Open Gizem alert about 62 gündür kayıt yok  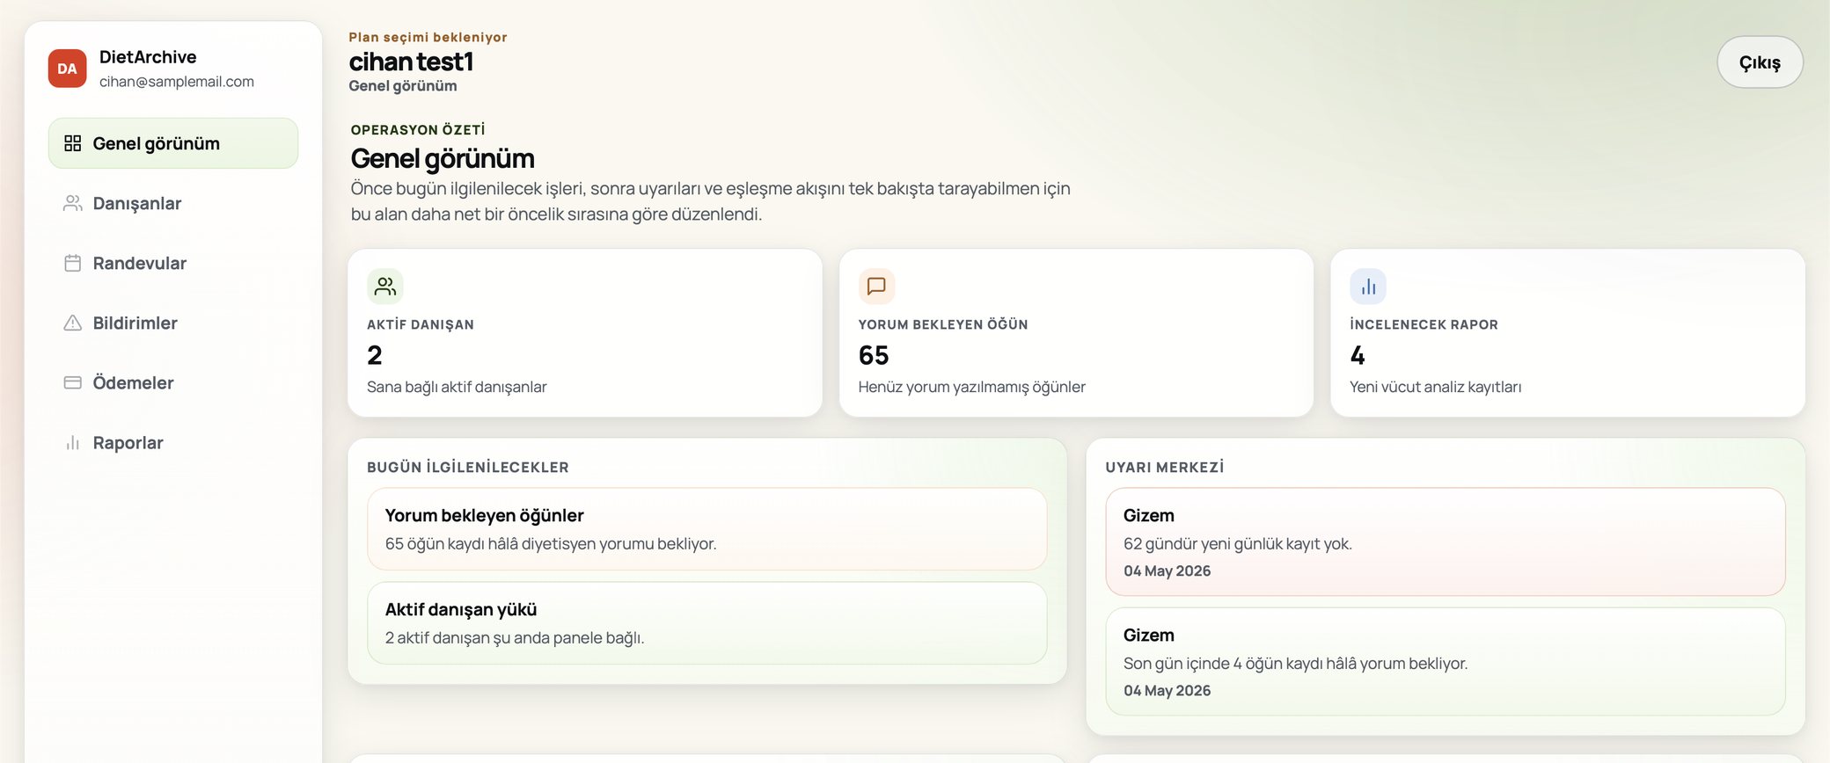[1446, 541]
